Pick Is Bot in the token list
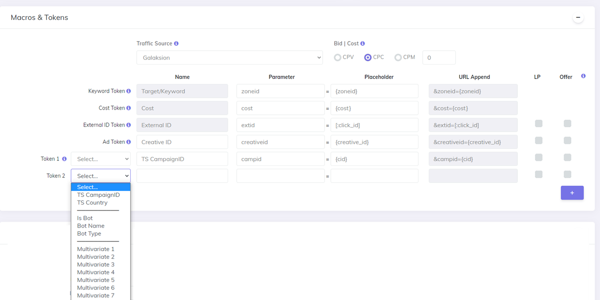 click(85, 218)
